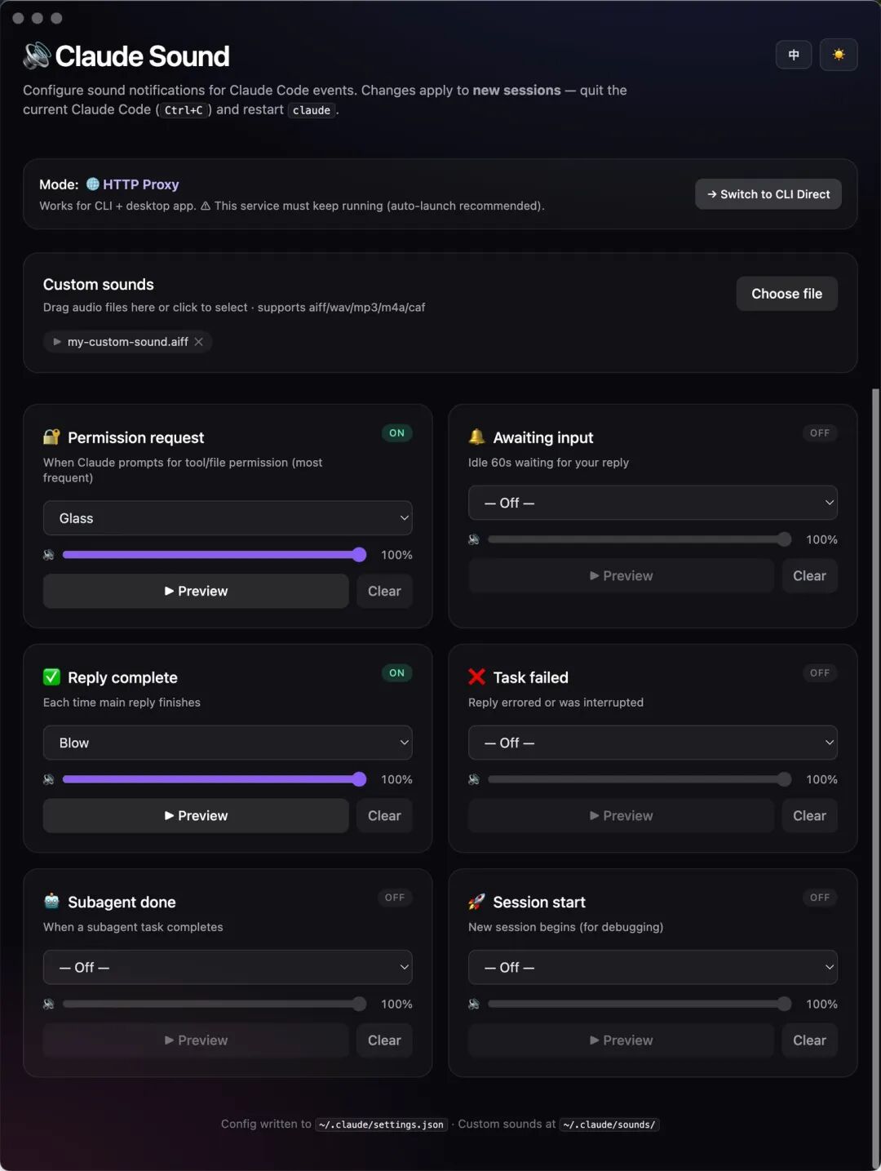Click the Reply complete green checkmark icon
This screenshot has width=881, height=1171.
click(x=51, y=676)
